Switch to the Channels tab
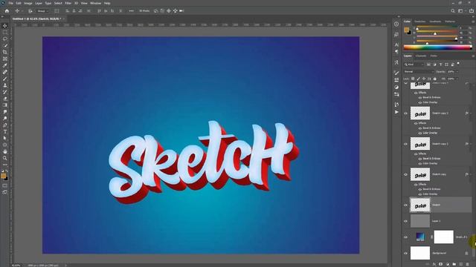 coord(421,56)
